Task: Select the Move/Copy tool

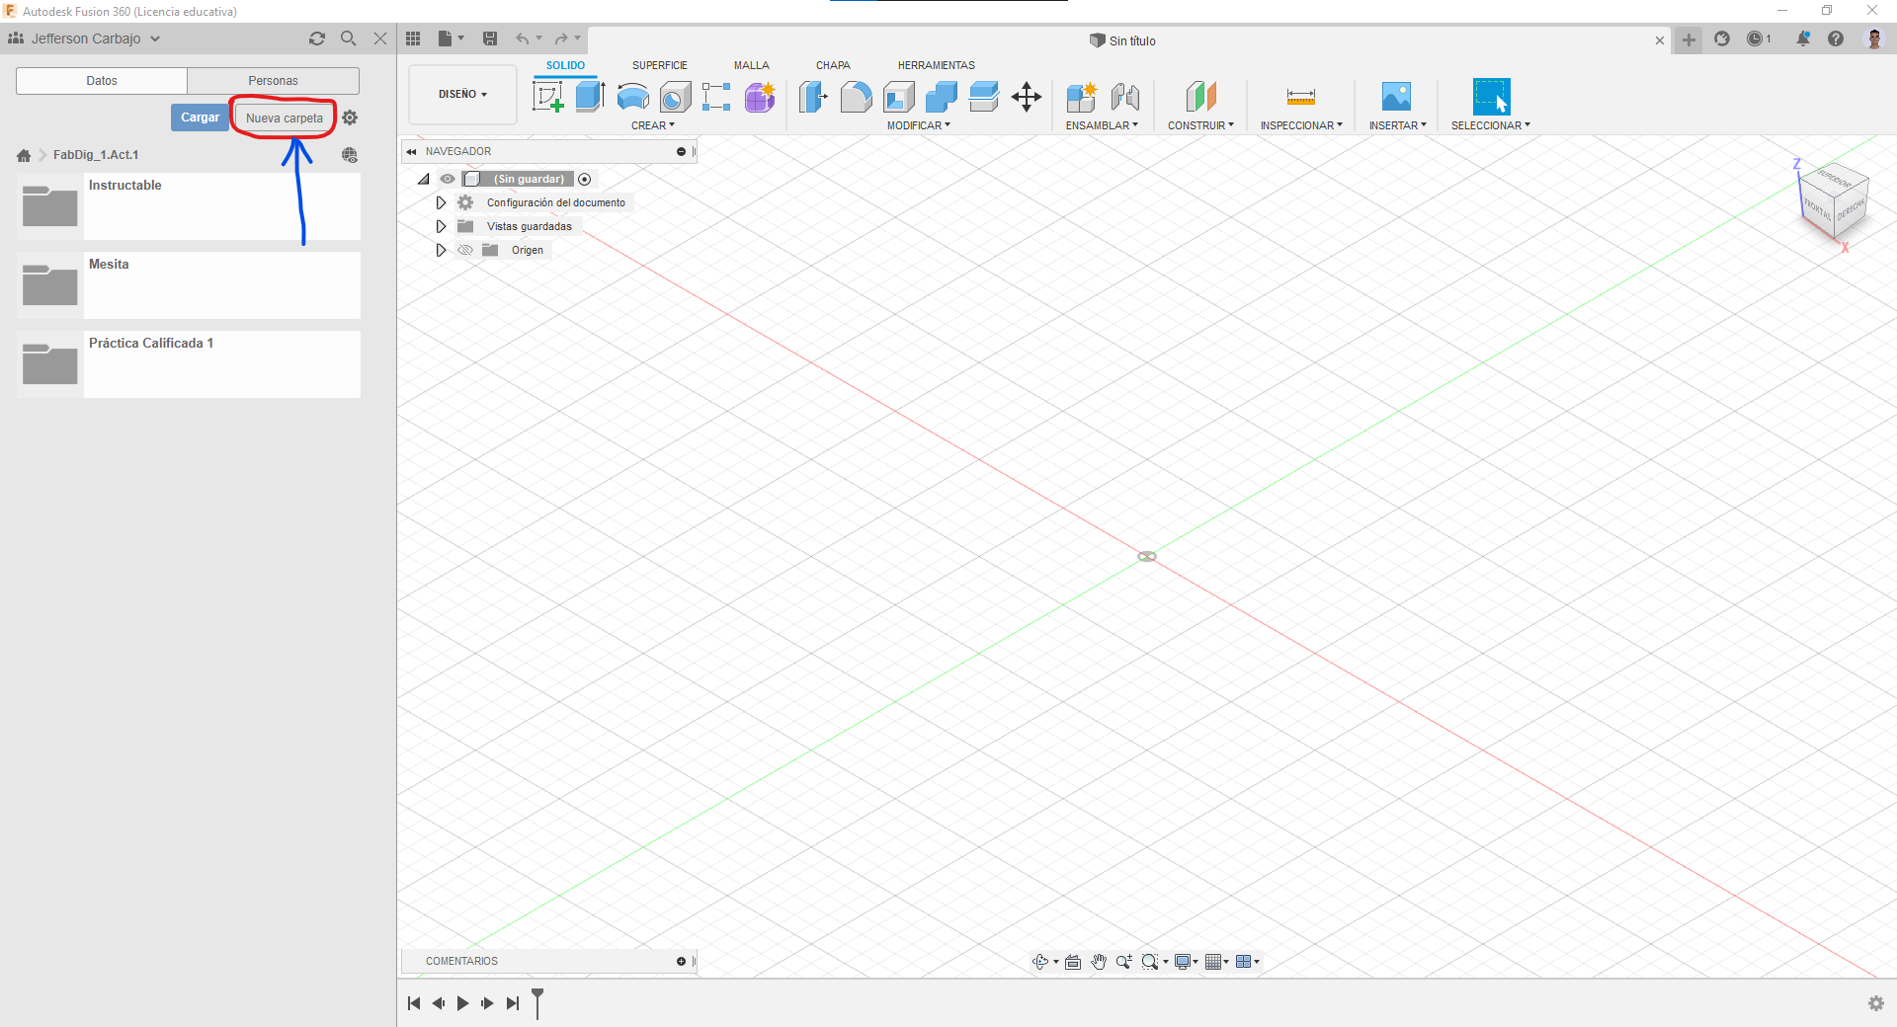Action: [x=1027, y=97]
